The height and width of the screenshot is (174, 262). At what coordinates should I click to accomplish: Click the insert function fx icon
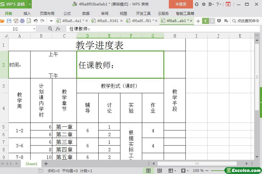(58, 29)
